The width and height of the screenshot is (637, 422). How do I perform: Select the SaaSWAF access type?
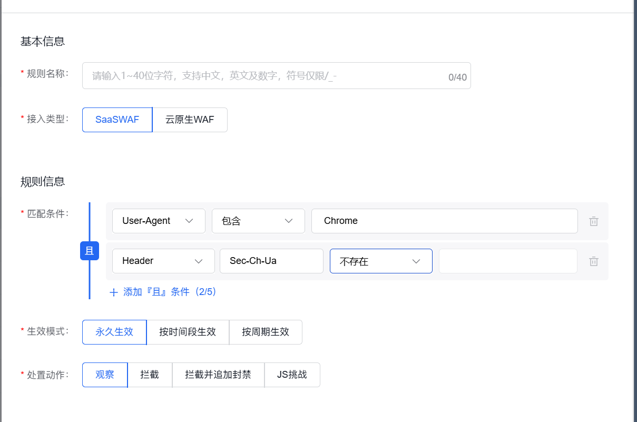116,120
